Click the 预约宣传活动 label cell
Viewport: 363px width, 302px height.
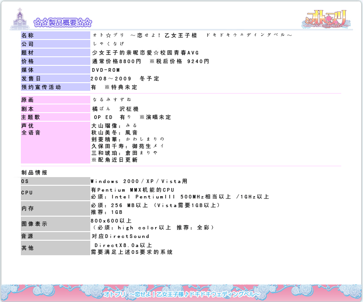[x=55, y=87]
